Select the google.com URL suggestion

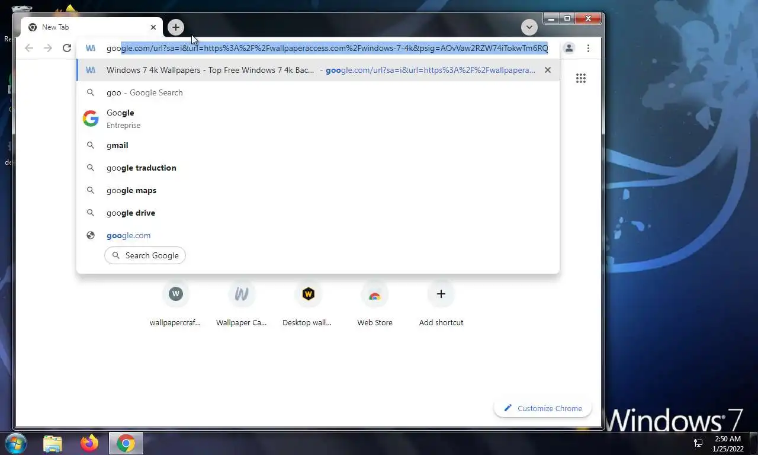tap(318, 235)
